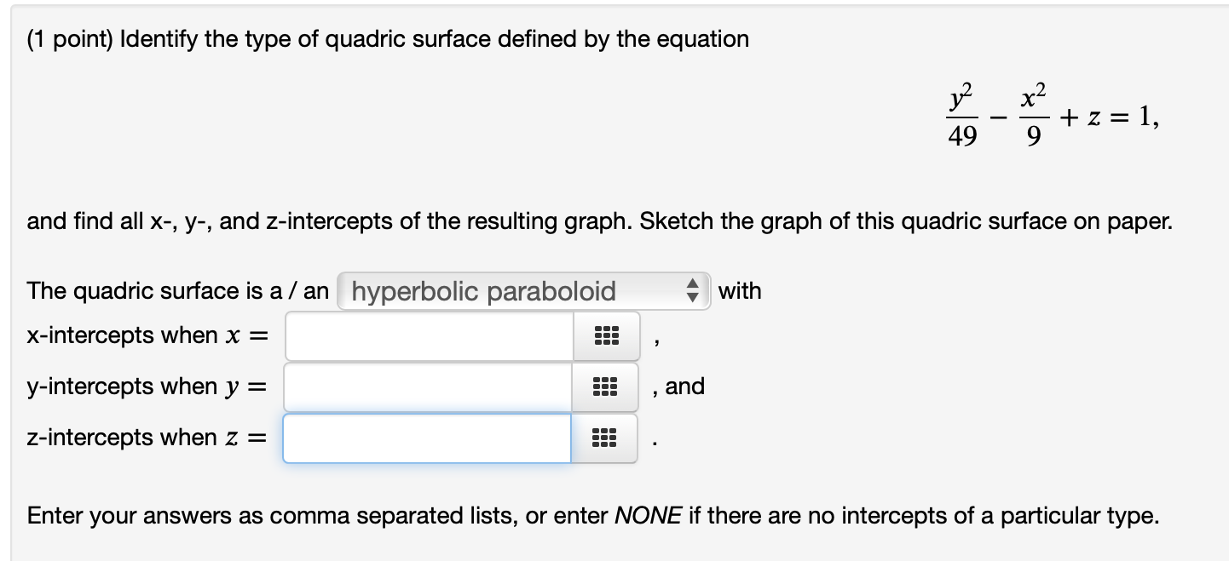
Task: Click the x-intercepts answer input box
Action: pyautogui.click(x=429, y=336)
